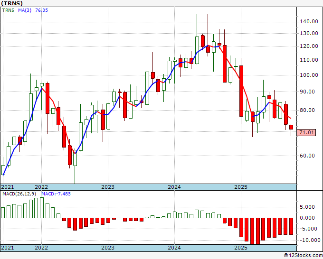The image size is (323, 259).
Task: Click the MACD:-7.485 value label
Action: pos(56,194)
